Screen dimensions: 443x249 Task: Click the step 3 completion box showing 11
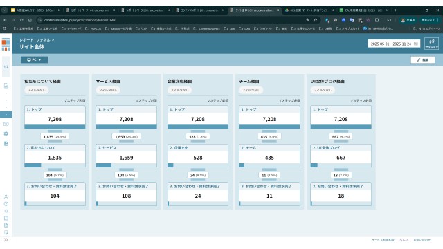pyautogui.click(x=269, y=194)
